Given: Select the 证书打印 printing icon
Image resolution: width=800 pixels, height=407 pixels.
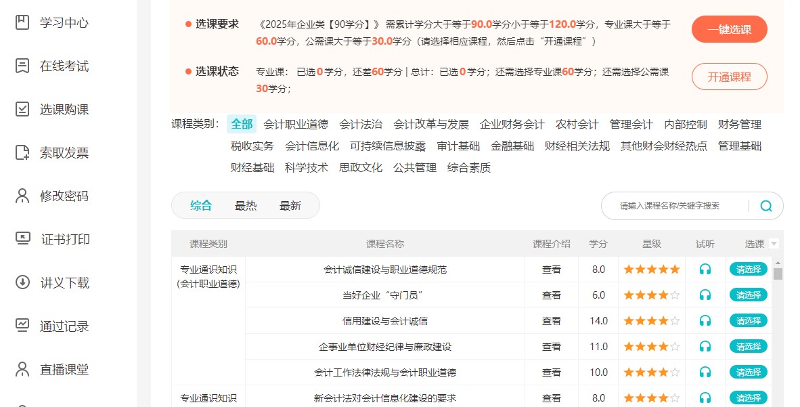Looking at the screenshot, I should pos(24,240).
